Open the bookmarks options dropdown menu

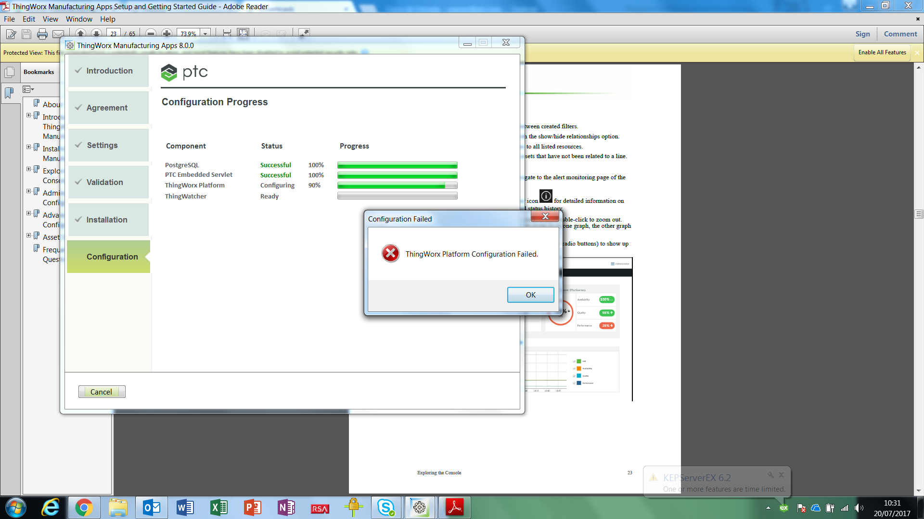pos(28,89)
